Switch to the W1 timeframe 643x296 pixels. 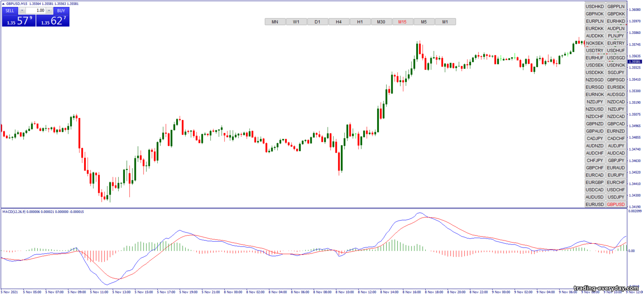296,21
